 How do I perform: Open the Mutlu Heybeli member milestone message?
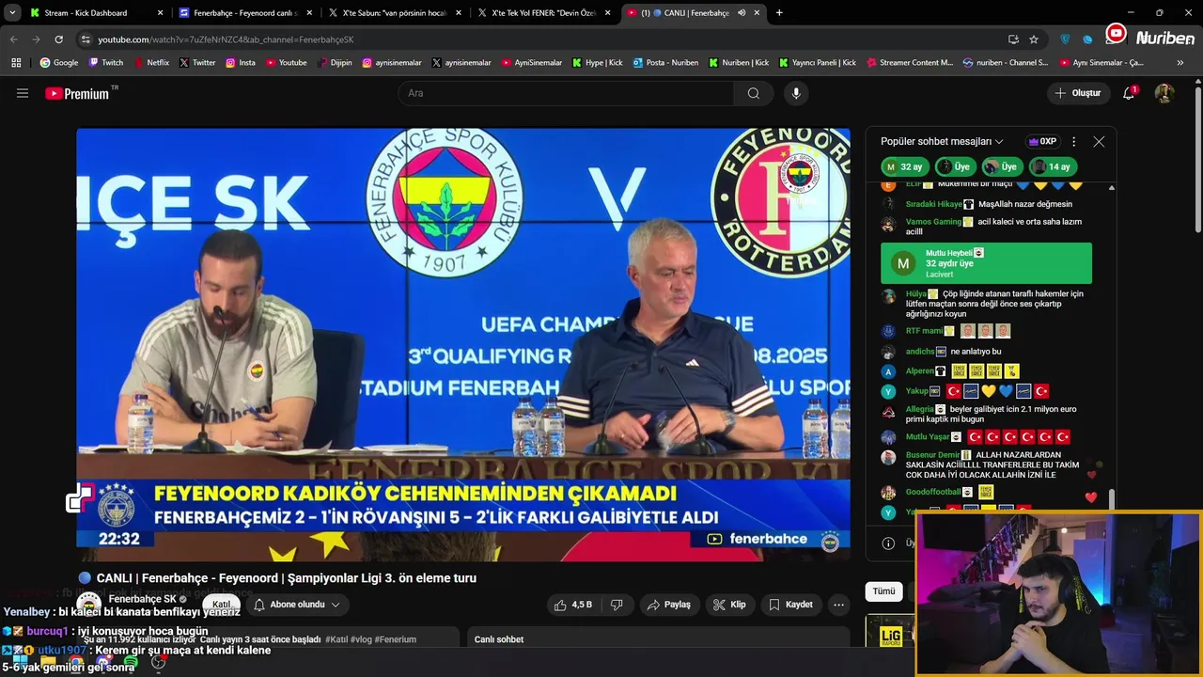[x=986, y=263]
